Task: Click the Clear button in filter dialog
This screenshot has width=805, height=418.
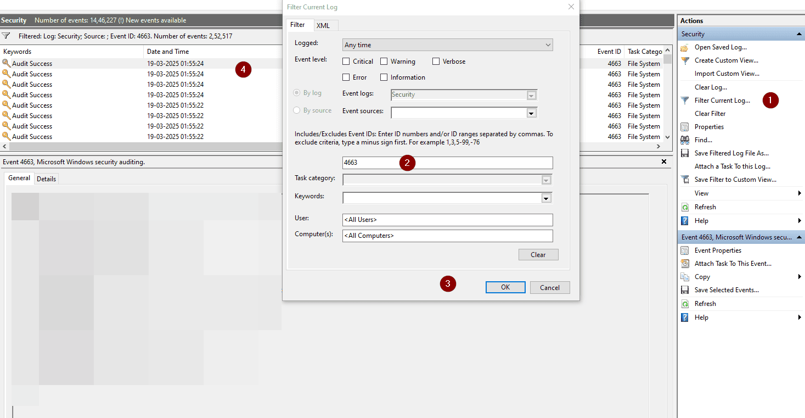Action: tap(538, 255)
